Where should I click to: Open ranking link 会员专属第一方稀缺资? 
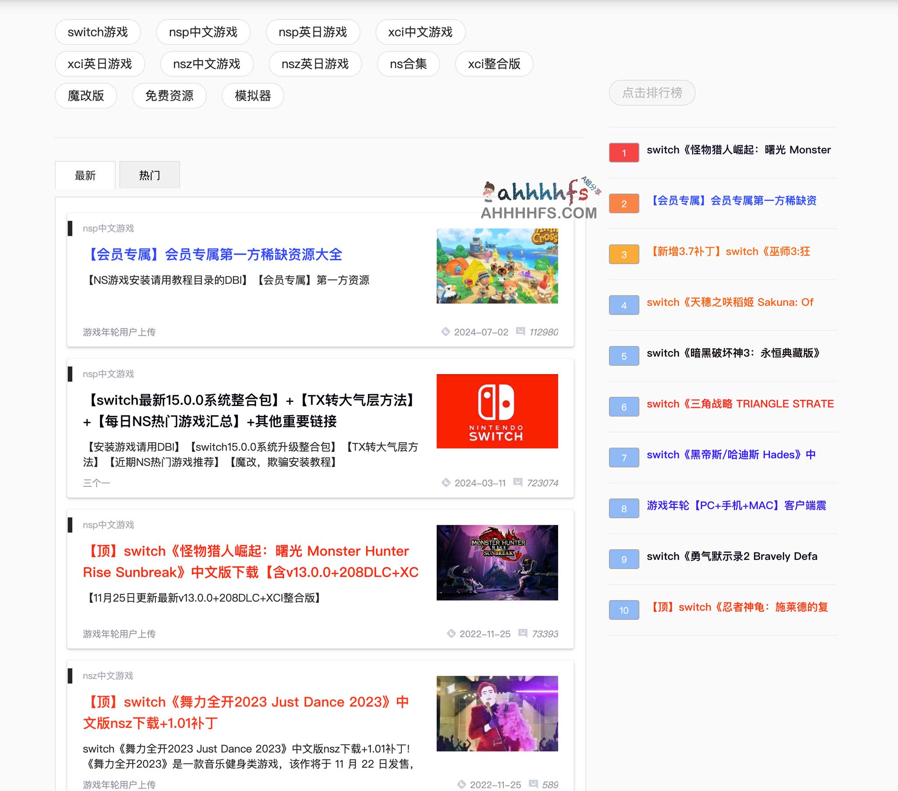pyautogui.click(x=731, y=201)
